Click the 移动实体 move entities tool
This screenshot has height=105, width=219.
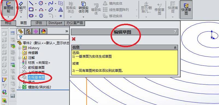click(x=113, y=16)
